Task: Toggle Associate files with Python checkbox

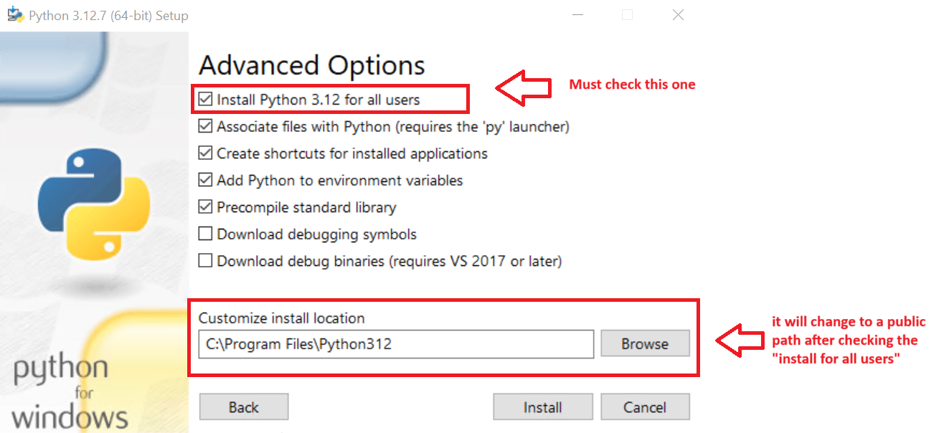Action: pos(205,126)
